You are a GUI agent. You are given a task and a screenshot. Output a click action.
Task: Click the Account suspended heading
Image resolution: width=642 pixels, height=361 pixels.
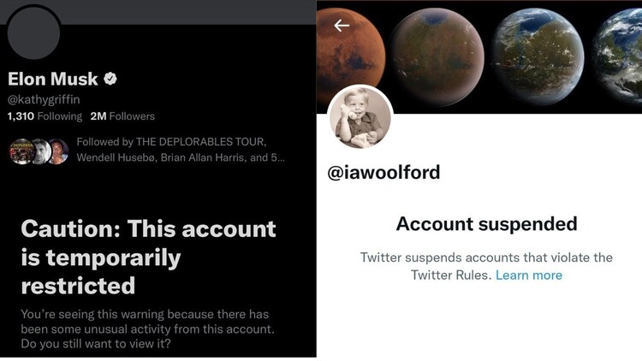tap(486, 224)
